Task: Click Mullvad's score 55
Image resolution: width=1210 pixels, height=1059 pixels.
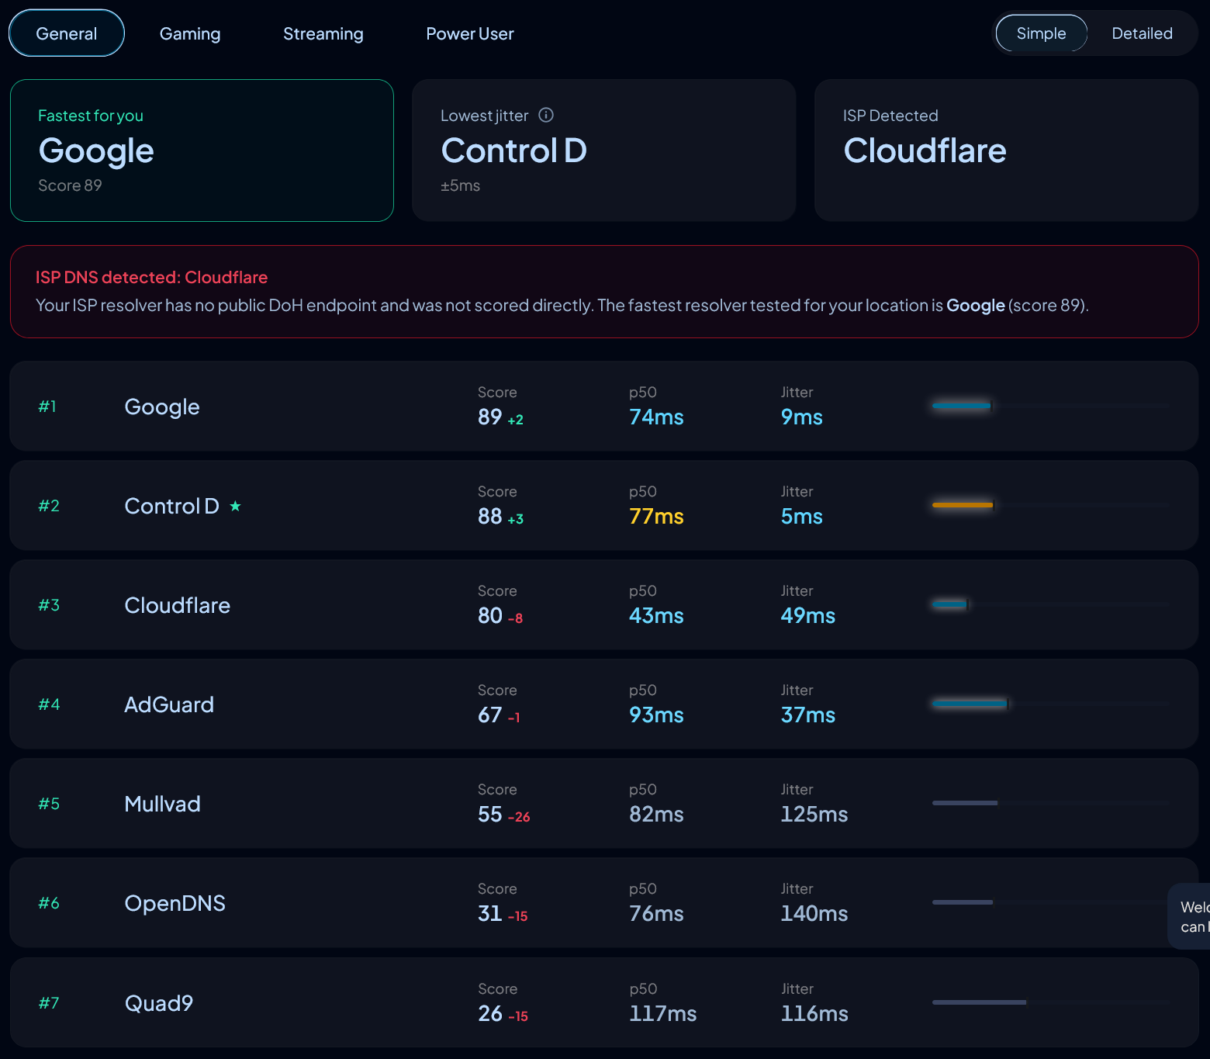Action: (490, 815)
